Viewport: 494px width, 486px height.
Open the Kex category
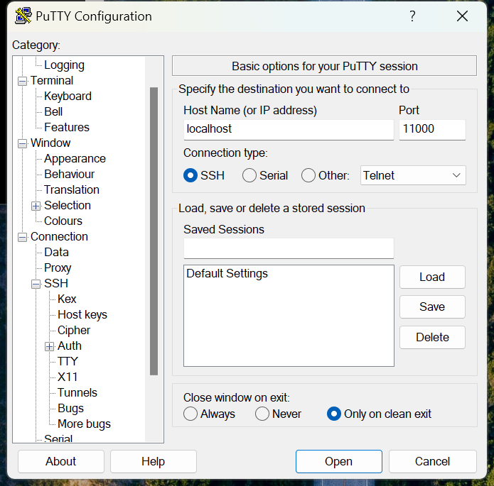click(67, 299)
